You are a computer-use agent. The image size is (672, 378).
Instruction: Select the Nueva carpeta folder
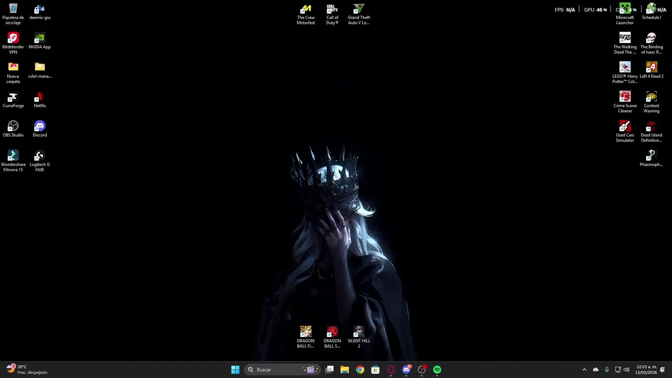click(x=13, y=73)
